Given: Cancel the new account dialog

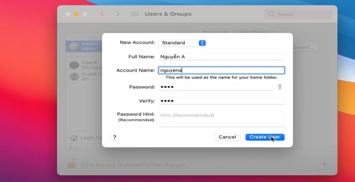Looking at the screenshot, I should 227,137.
